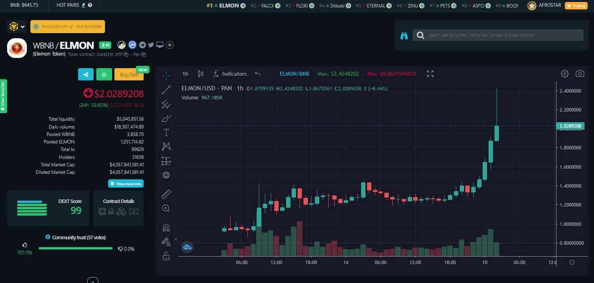Redo the chart action
The image size is (594, 283).
269,74
